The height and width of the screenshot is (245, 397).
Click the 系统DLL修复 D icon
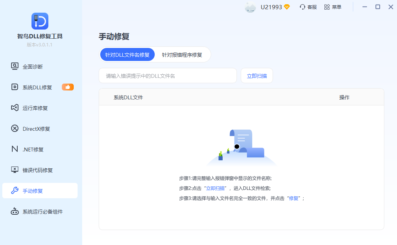click(15, 87)
